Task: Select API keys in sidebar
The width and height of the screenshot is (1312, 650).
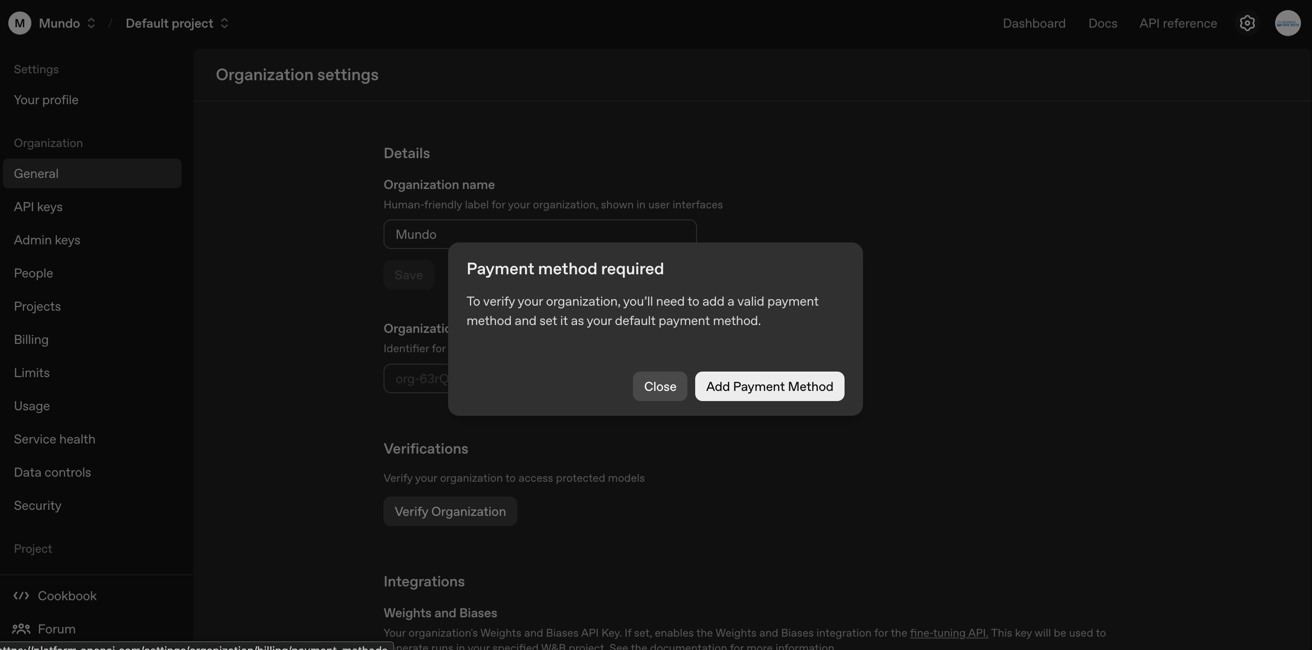Action: point(38,207)
